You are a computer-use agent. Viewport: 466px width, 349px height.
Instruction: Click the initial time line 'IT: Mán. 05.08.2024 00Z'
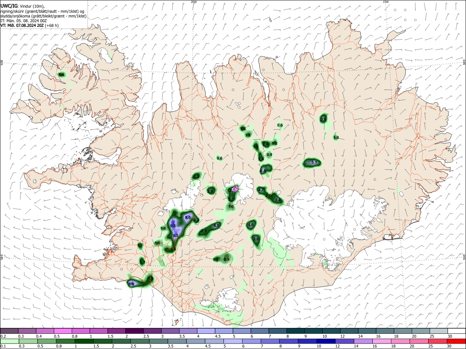[23, 21]
